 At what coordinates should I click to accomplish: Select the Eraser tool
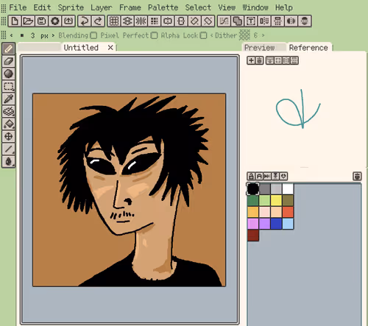(9, 61)
